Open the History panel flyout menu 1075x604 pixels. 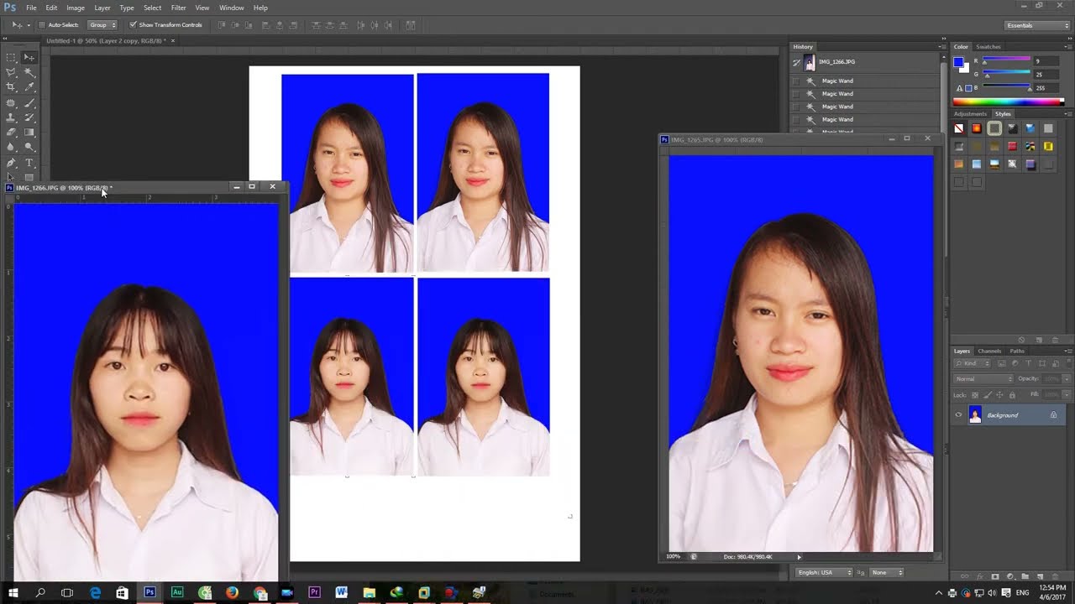pos(941,47)
